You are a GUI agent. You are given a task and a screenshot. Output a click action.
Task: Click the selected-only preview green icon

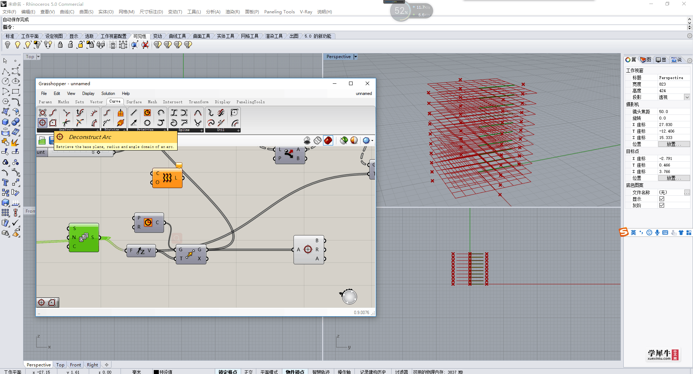(x=344, y=140)
